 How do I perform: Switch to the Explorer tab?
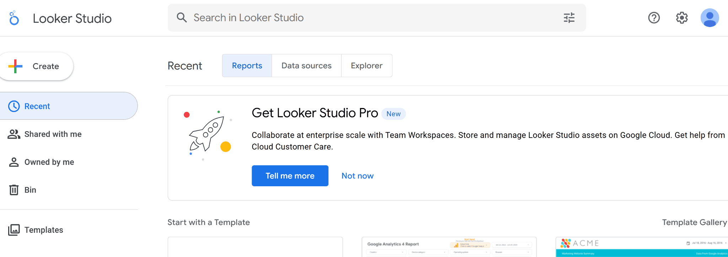366,65
